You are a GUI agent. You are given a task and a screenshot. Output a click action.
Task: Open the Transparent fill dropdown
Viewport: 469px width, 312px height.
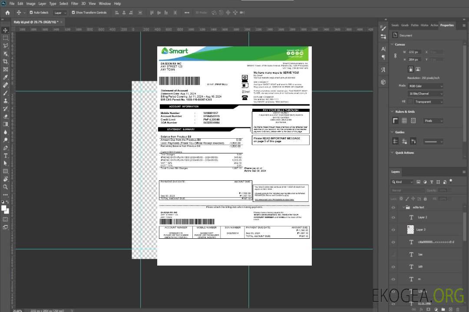429,102
